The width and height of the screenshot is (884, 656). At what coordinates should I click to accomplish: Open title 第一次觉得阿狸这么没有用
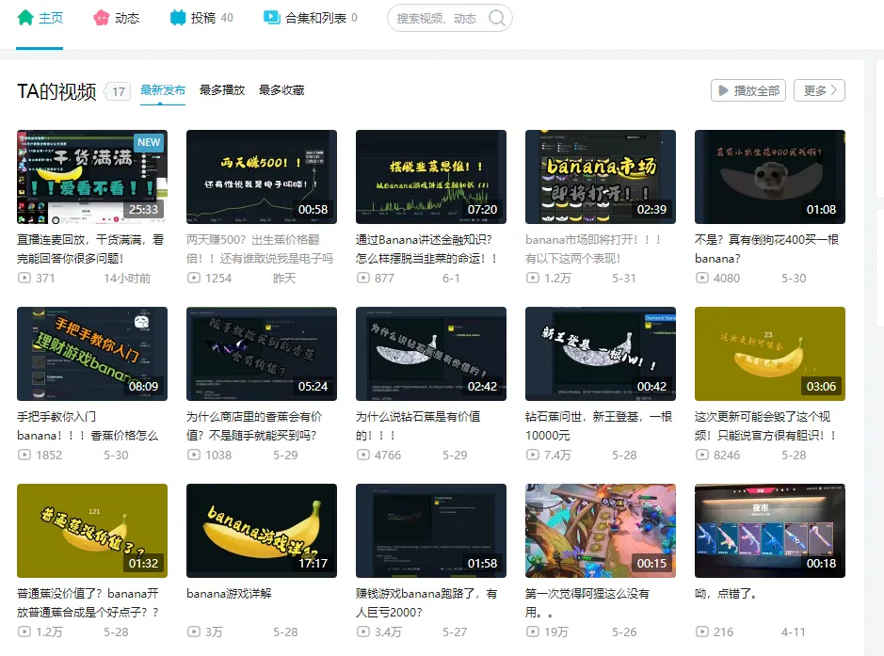(x=587, y=603)
